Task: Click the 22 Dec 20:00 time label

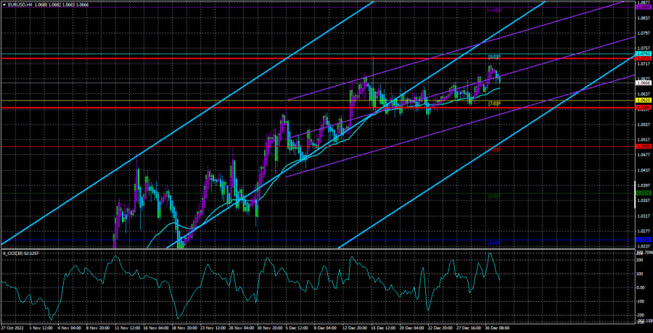Action: coord(441,329)
